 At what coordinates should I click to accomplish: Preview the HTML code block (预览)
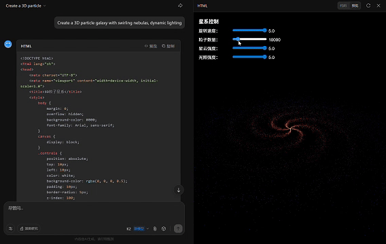point(151,46)
